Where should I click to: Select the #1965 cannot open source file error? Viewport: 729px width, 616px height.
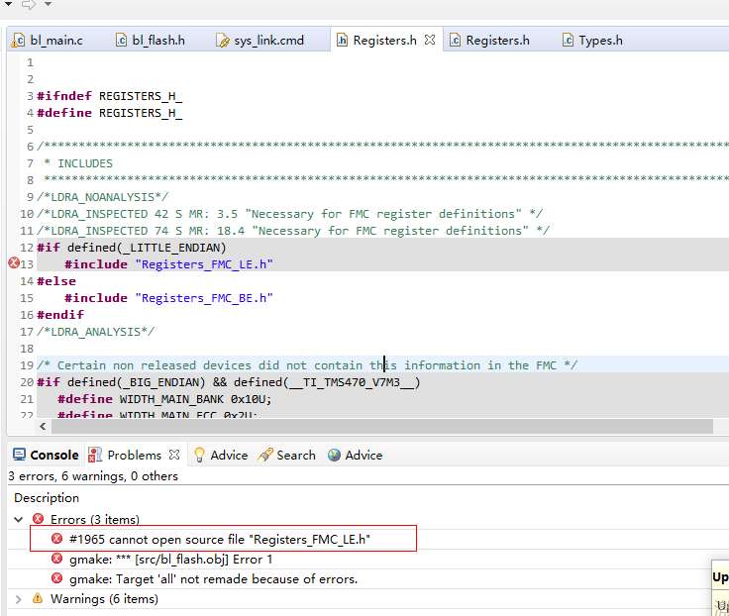[x=226, y=539]
